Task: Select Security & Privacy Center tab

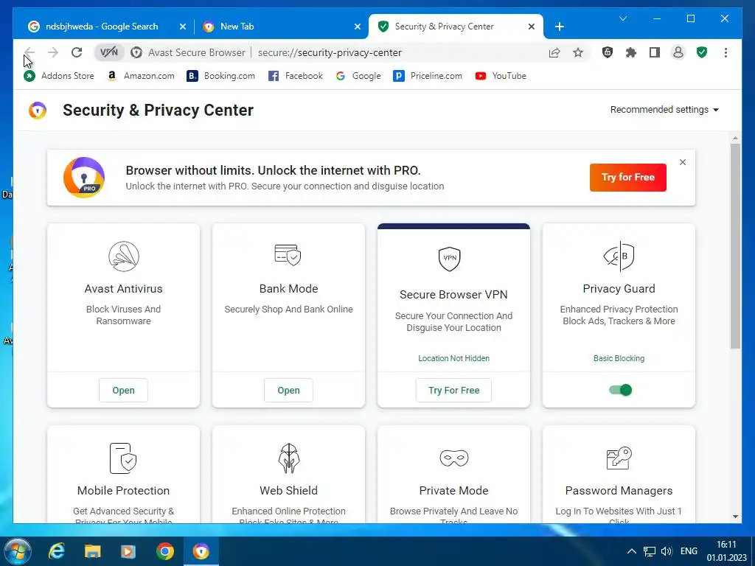Action: point(445,27)
